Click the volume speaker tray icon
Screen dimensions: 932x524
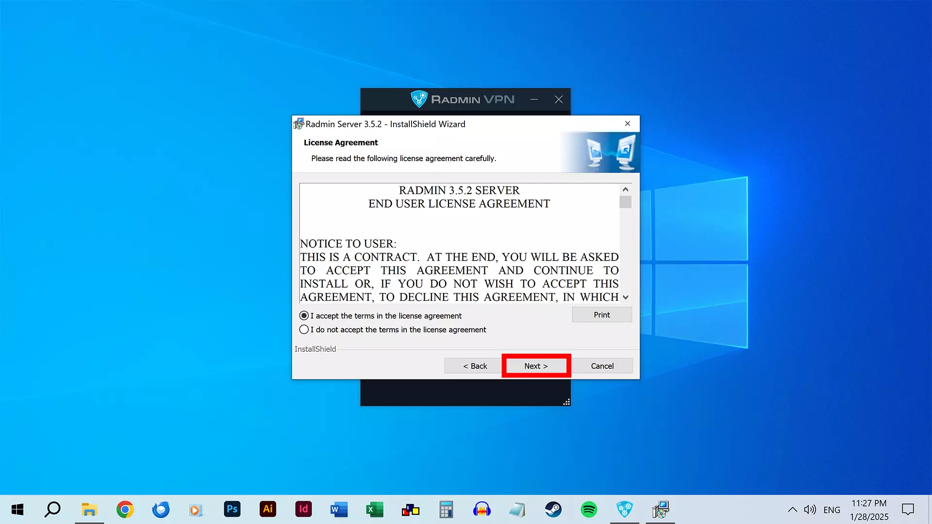(x=810, y=509)
